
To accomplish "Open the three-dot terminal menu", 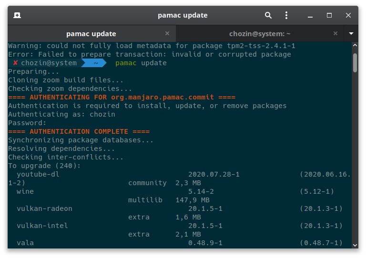I will (286, 15).
